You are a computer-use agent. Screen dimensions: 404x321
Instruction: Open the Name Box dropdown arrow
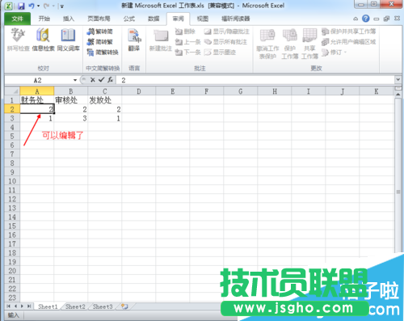click(x=75, y=80)
